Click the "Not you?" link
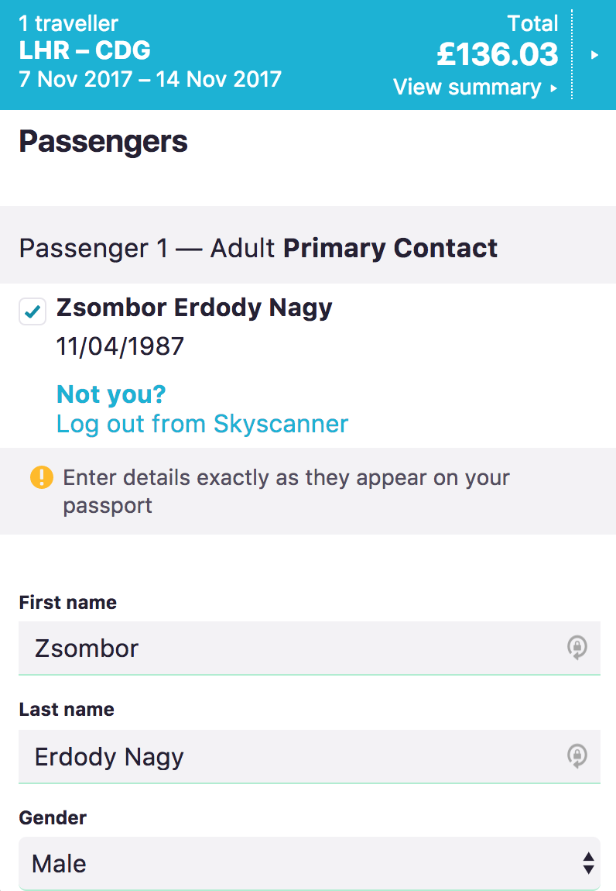This screenshot has width=616, height=891. (111, 394)
